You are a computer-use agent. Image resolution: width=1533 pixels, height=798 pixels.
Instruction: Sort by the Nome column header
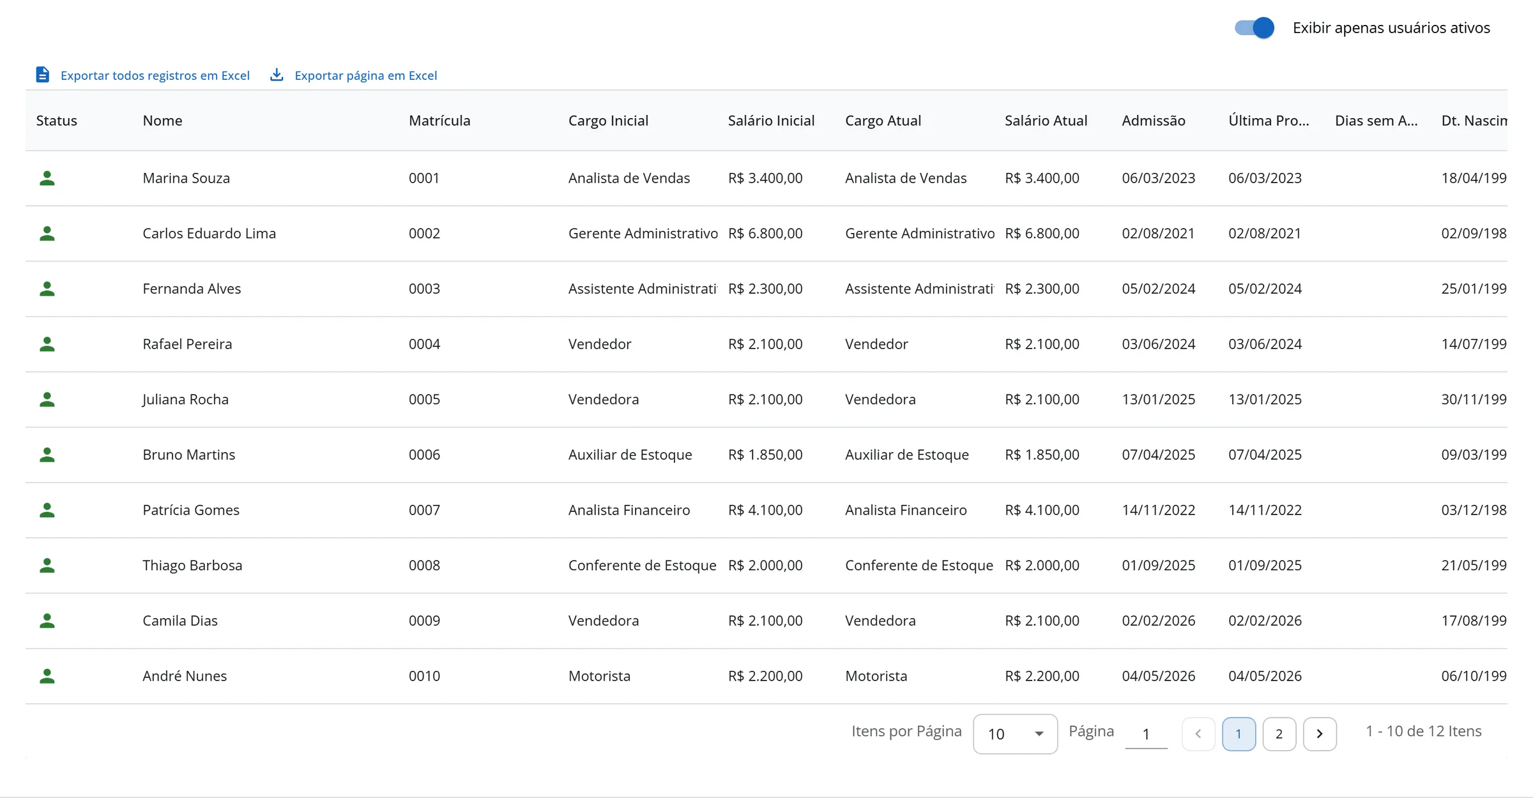click(x=162, y=121)
